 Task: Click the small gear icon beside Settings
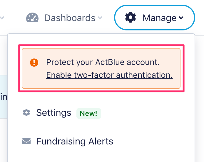coord(26,113)
